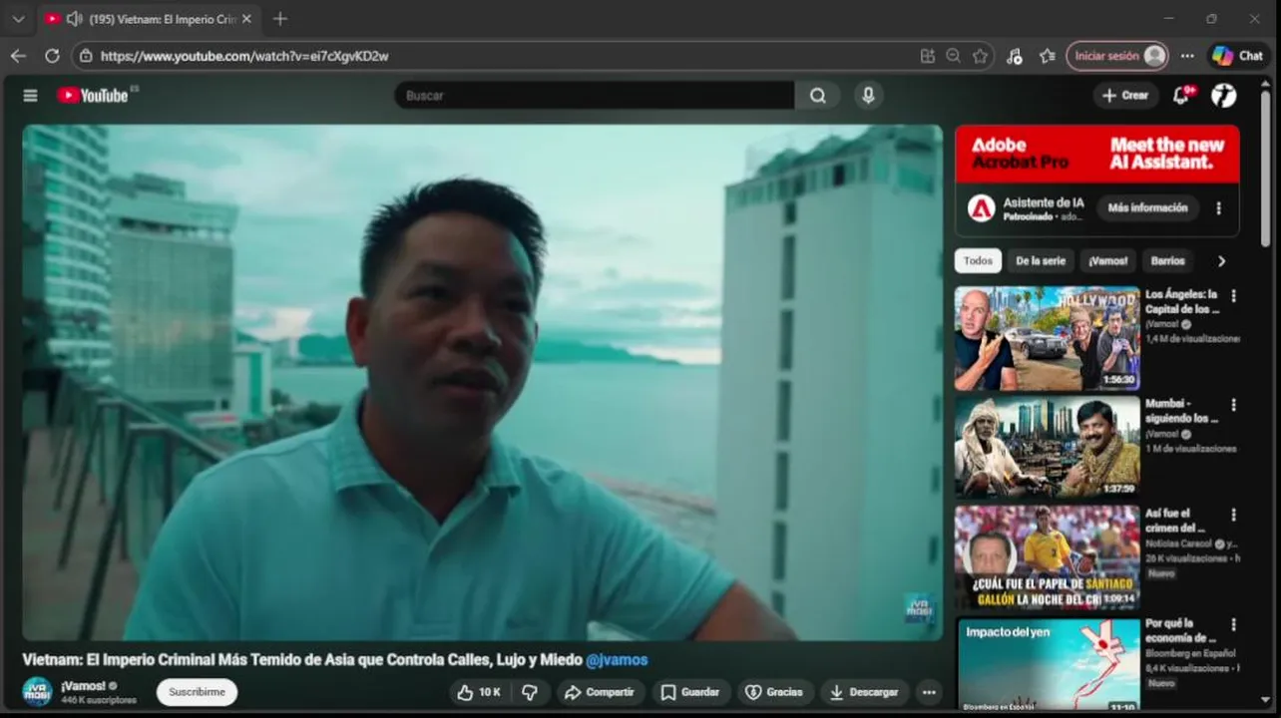Open the notifications bell
Screen dimensions: 1281x718
(x=1181, y=96)
